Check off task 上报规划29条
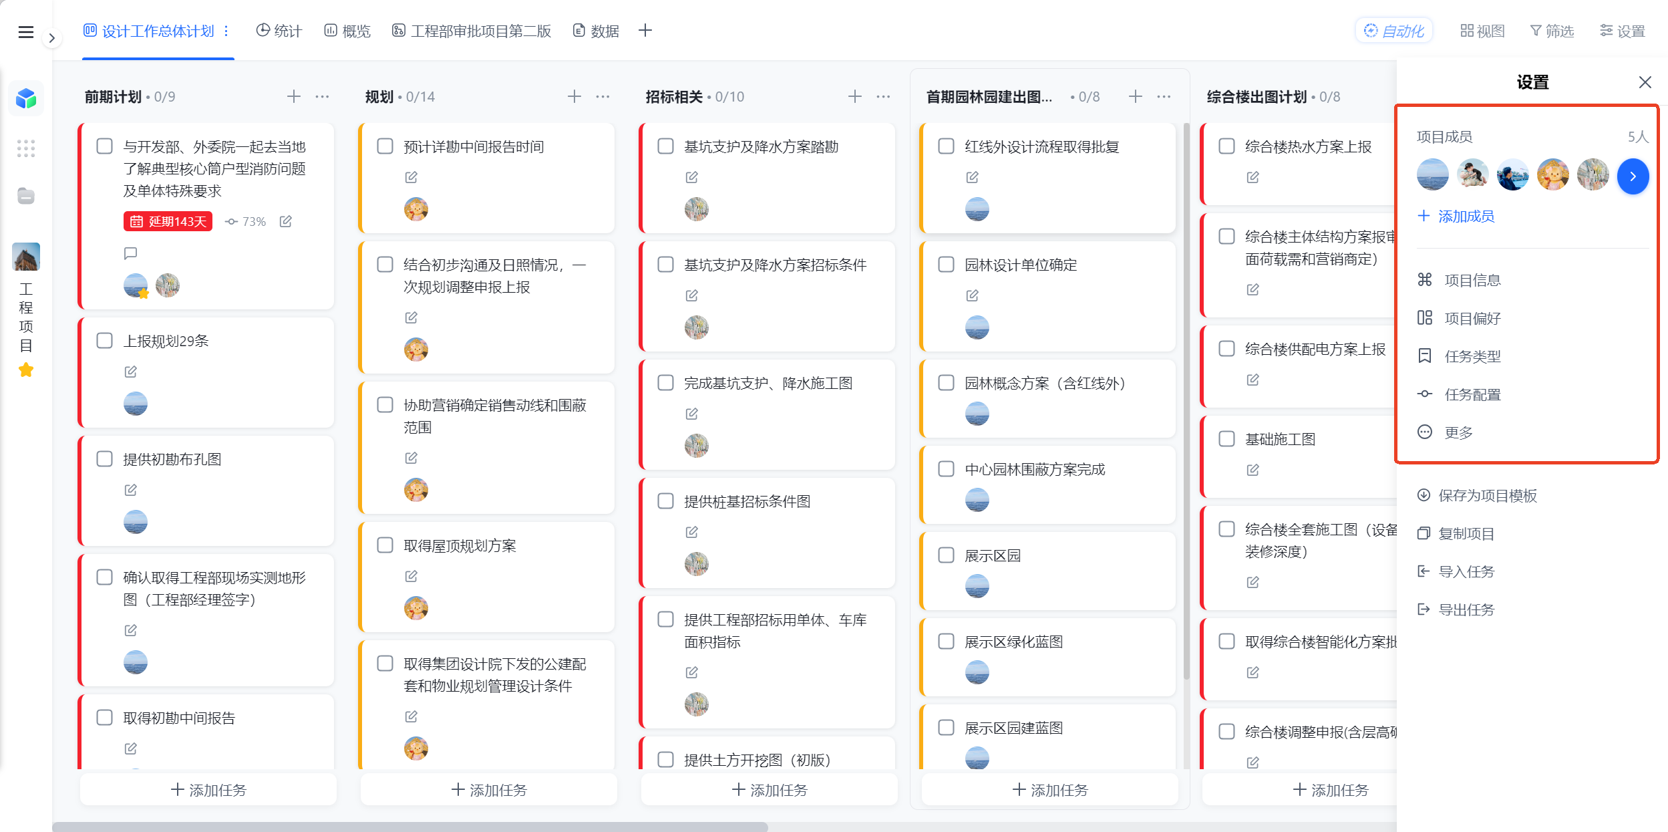The width and height of the screenshot is (1668, 832). pyautogui.click(x=105, y=341)
